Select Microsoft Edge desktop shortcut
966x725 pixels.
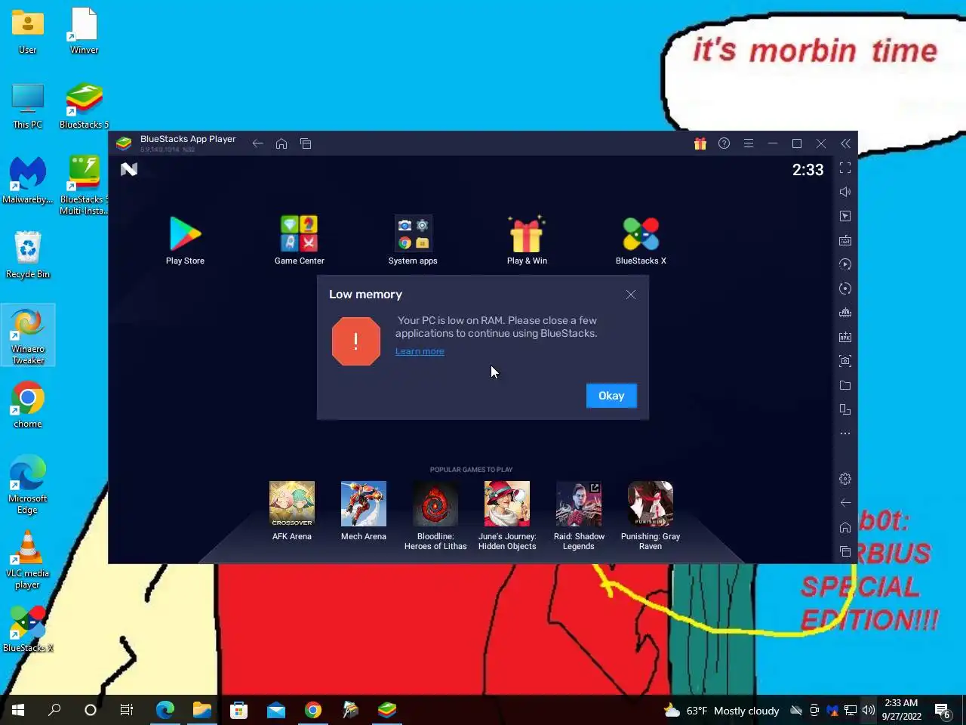pyautogui.click(x=28, y=485)
